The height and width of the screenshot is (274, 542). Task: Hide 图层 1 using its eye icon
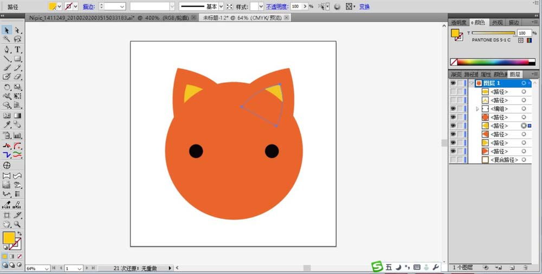[x=453, y=83]
